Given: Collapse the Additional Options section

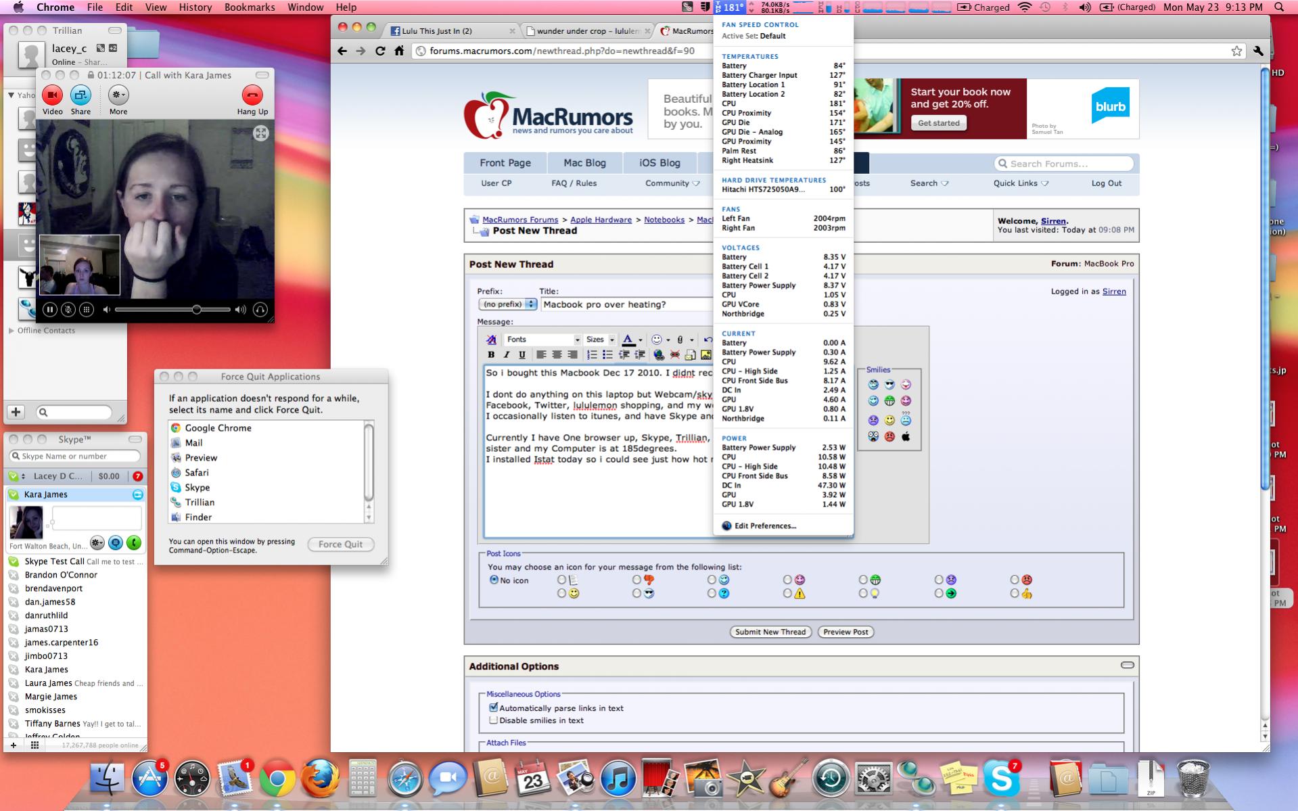Looking at the screenshot, I should point(1128,665).
